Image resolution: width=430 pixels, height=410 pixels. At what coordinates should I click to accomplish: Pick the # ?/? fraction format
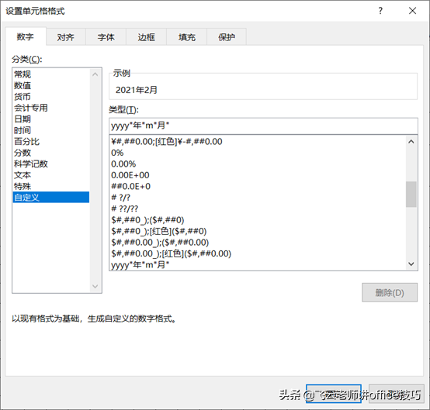pos(257,198)
